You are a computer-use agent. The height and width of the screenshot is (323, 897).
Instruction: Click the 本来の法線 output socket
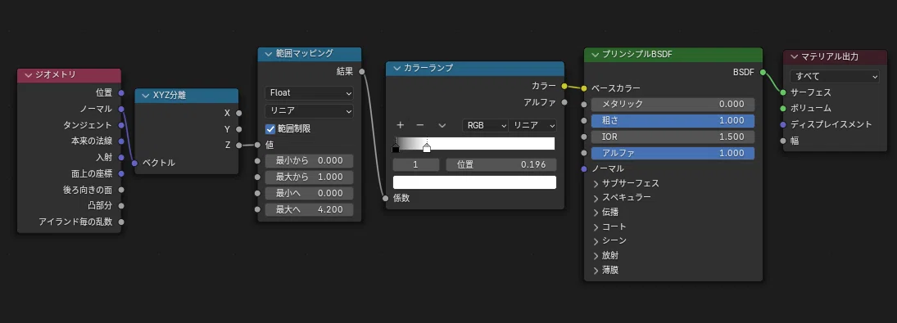coord(120,141)
